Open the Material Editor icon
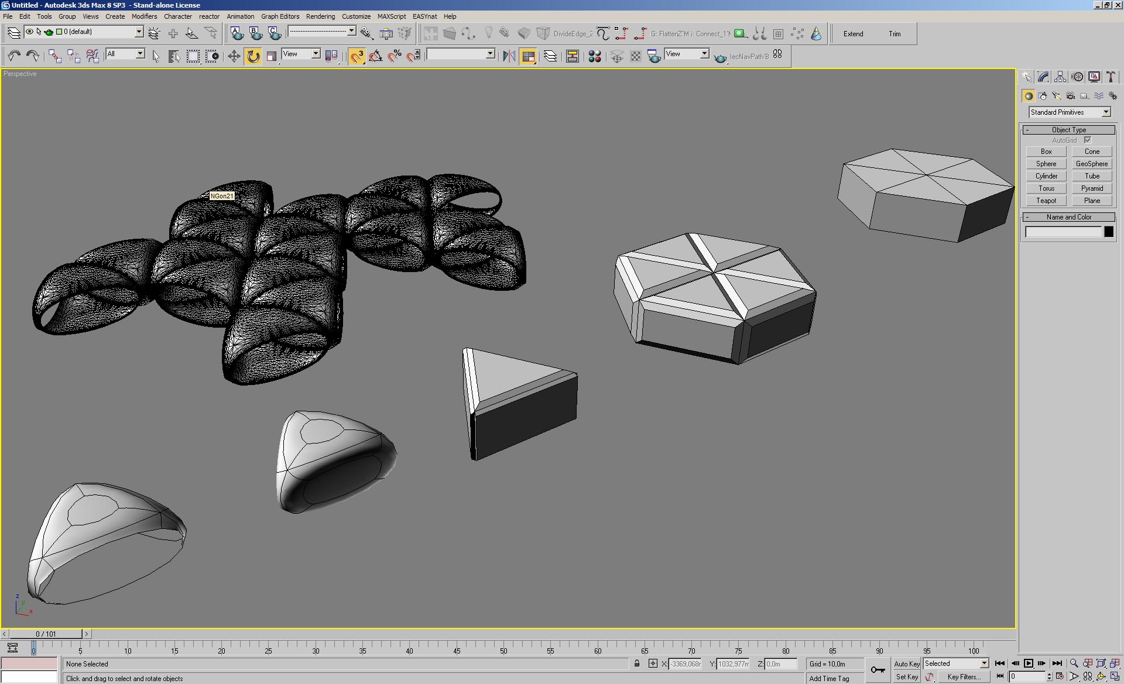Screen dimensions: 1124x684 click(595, 56)
